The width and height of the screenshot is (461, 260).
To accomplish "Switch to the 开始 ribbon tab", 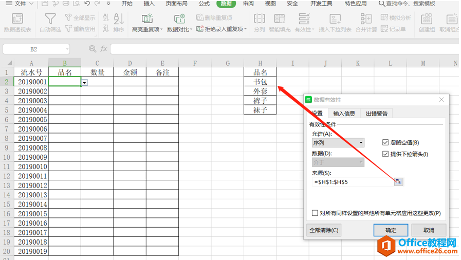I will (127, 4).
